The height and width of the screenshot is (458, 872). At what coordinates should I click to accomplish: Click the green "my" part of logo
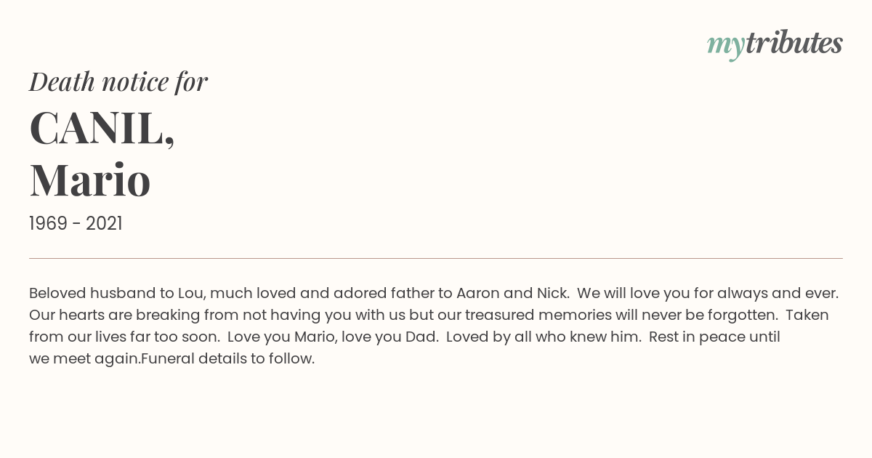(x=726, y=47)
